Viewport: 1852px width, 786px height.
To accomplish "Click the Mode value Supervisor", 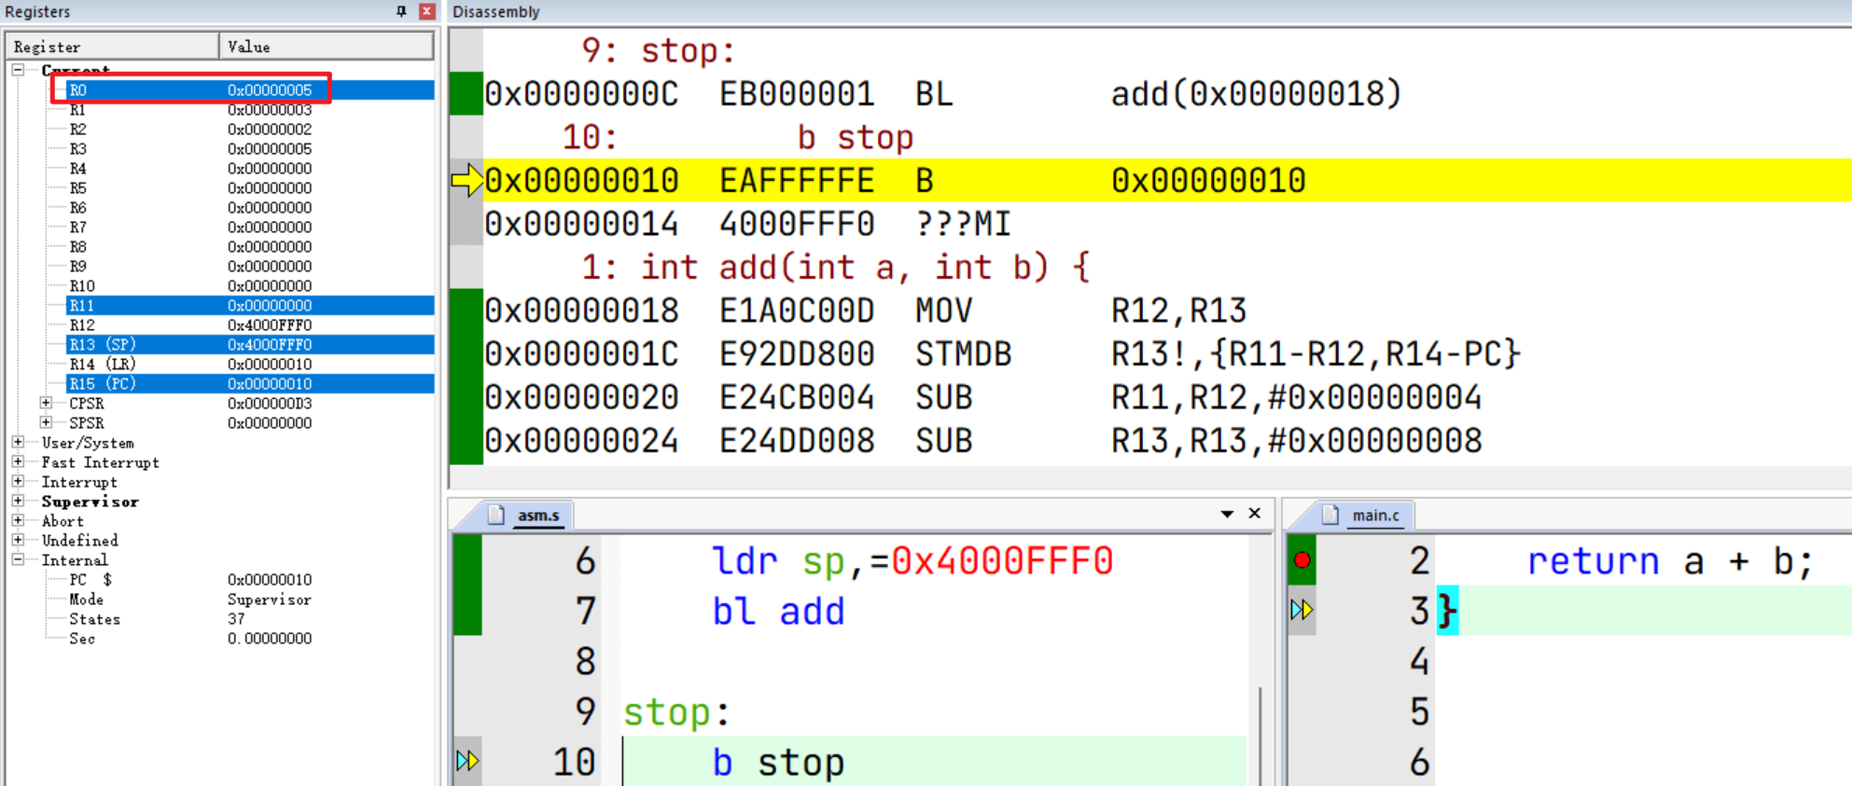I will click(270, 599).
